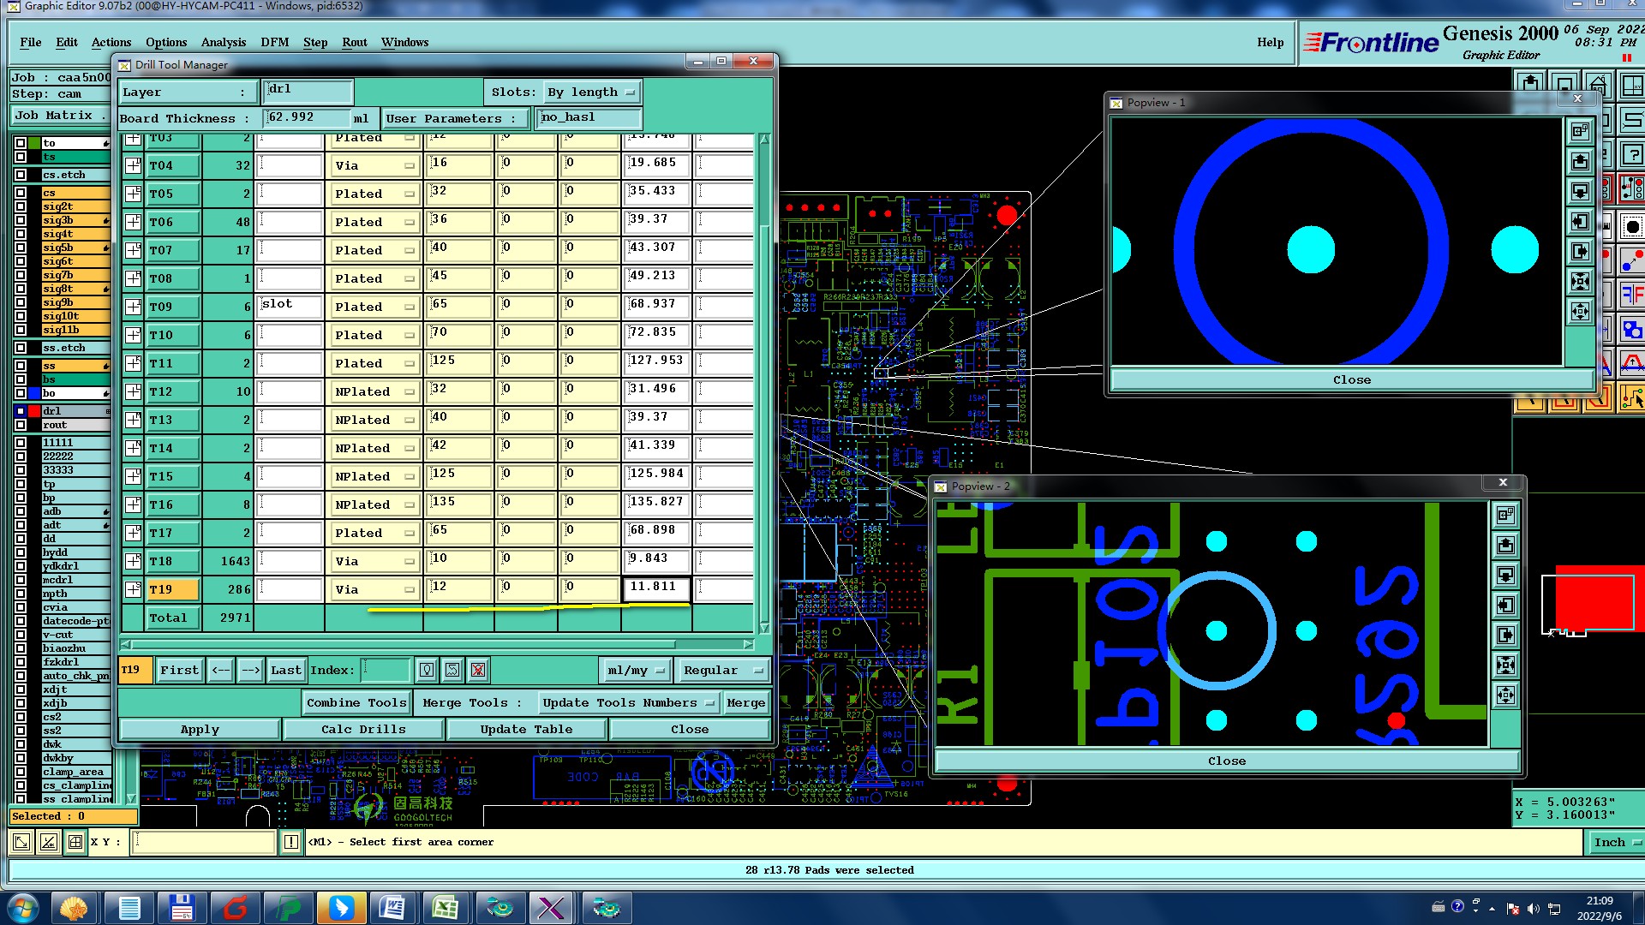Click the blue shapes tool icon in right toolbar
The width and height of the screenshot is (1645, 925).
[x=1632, y=330]
